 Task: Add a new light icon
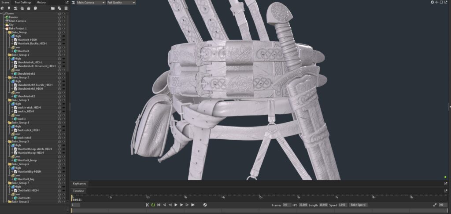click(x=9, y=8)
